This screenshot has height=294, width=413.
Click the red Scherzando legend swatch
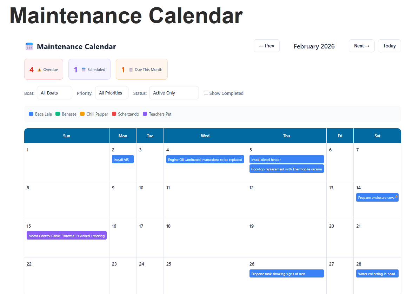(114, 114)
